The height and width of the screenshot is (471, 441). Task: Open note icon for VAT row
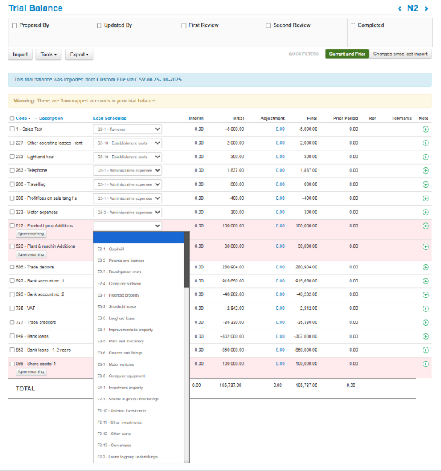[425, 309]
